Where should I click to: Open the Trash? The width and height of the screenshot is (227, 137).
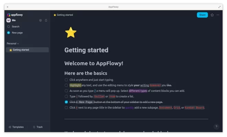(x=38, y=127)
